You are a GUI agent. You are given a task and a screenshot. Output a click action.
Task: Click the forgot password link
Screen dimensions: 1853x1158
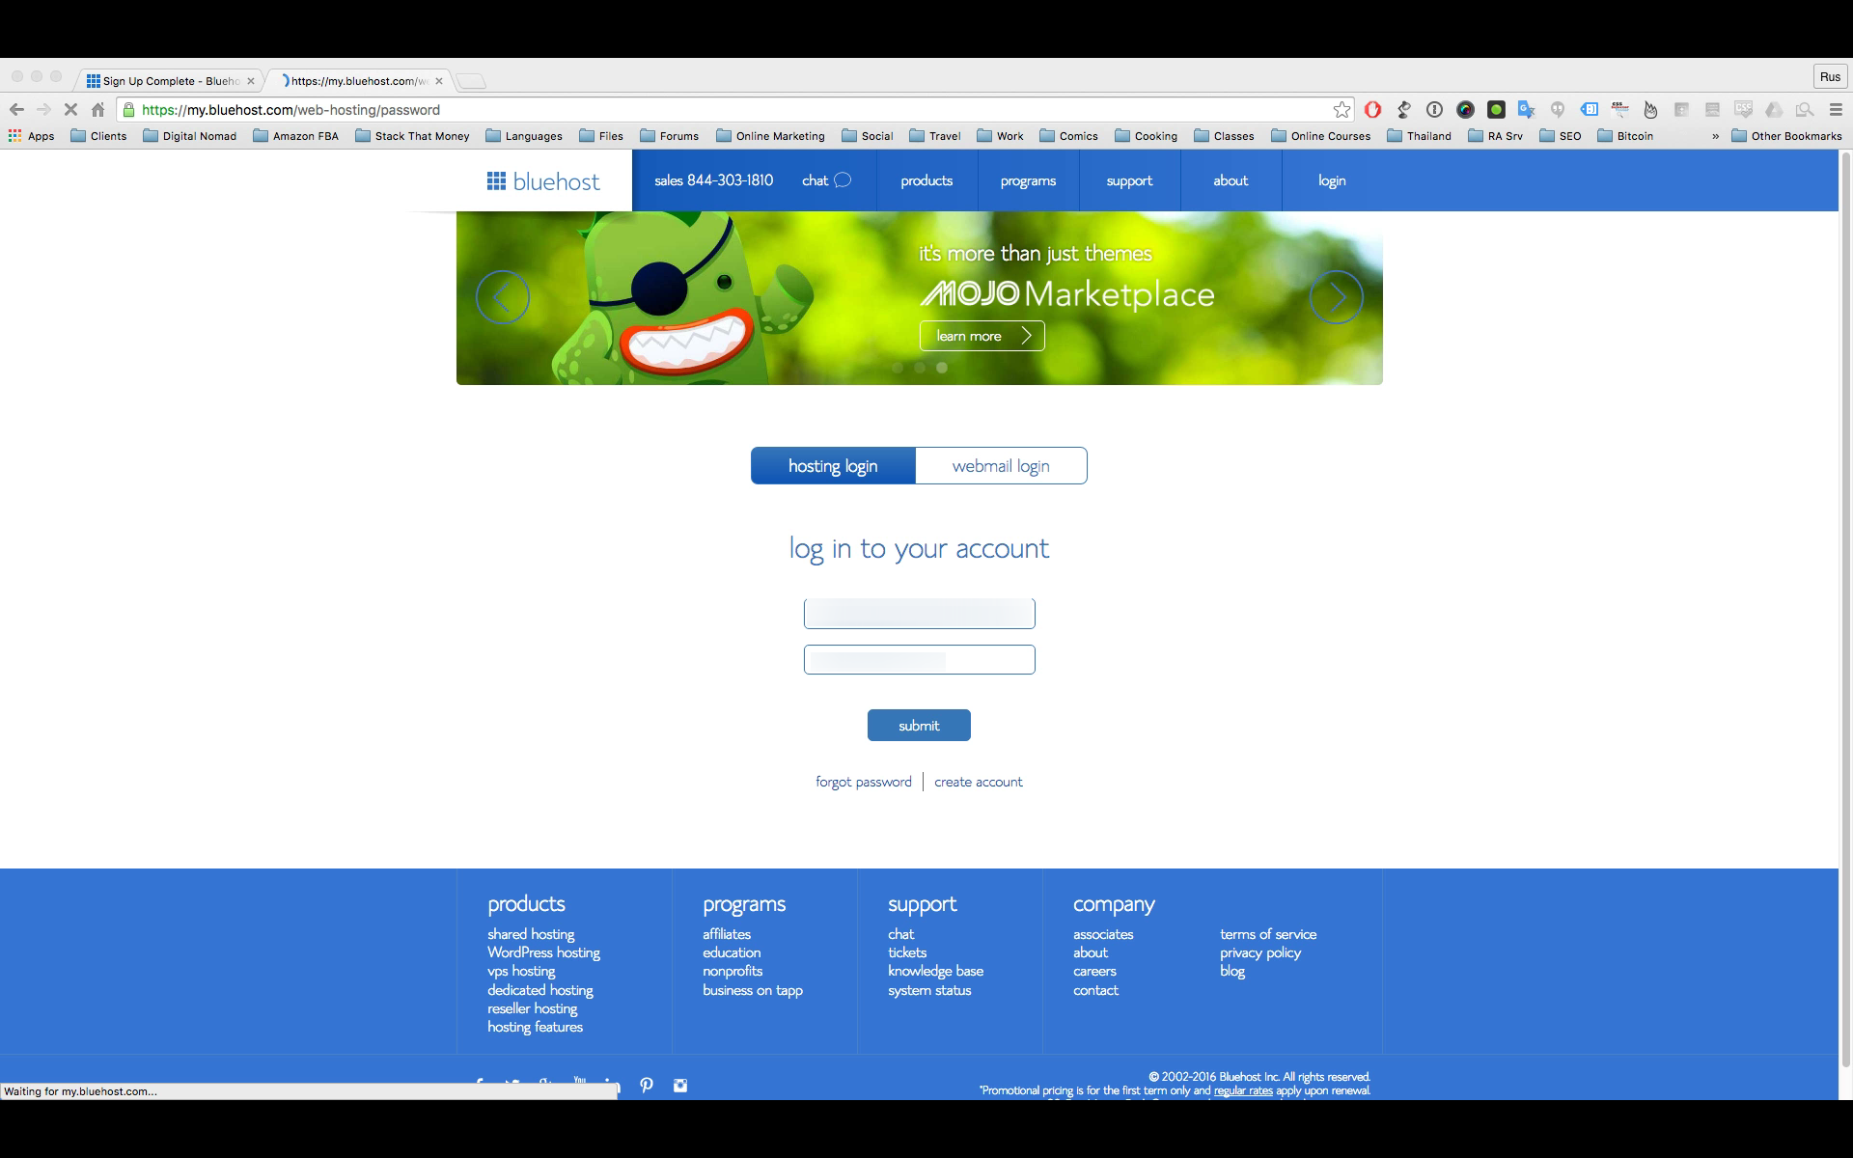863,782
